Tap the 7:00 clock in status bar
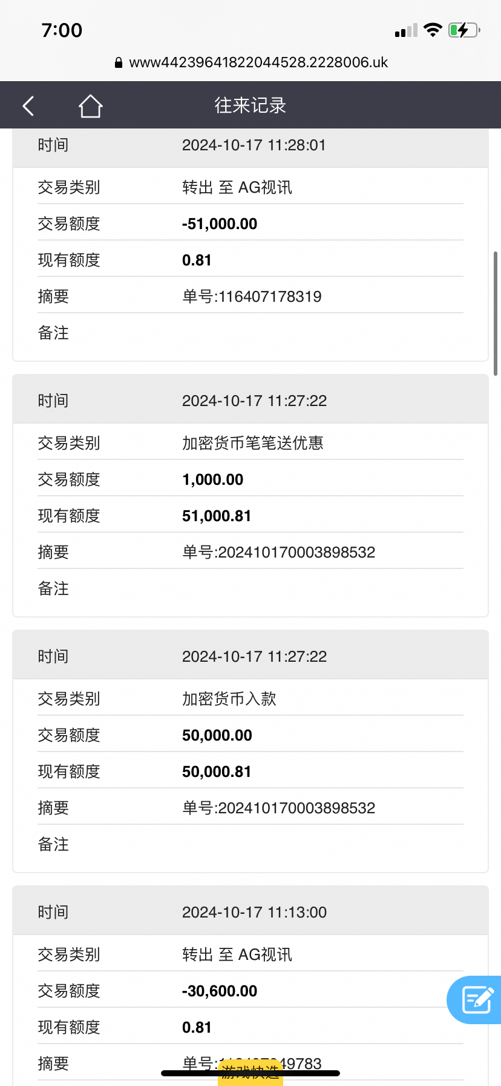Image resolution: width=501 pixels, height=1086 pixels. 62,30
